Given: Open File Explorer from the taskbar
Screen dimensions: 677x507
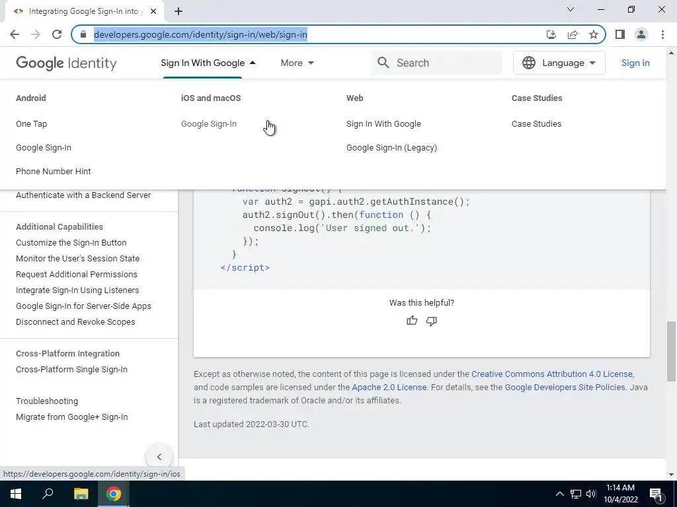Looking at the screenshot, I should 81,494.
